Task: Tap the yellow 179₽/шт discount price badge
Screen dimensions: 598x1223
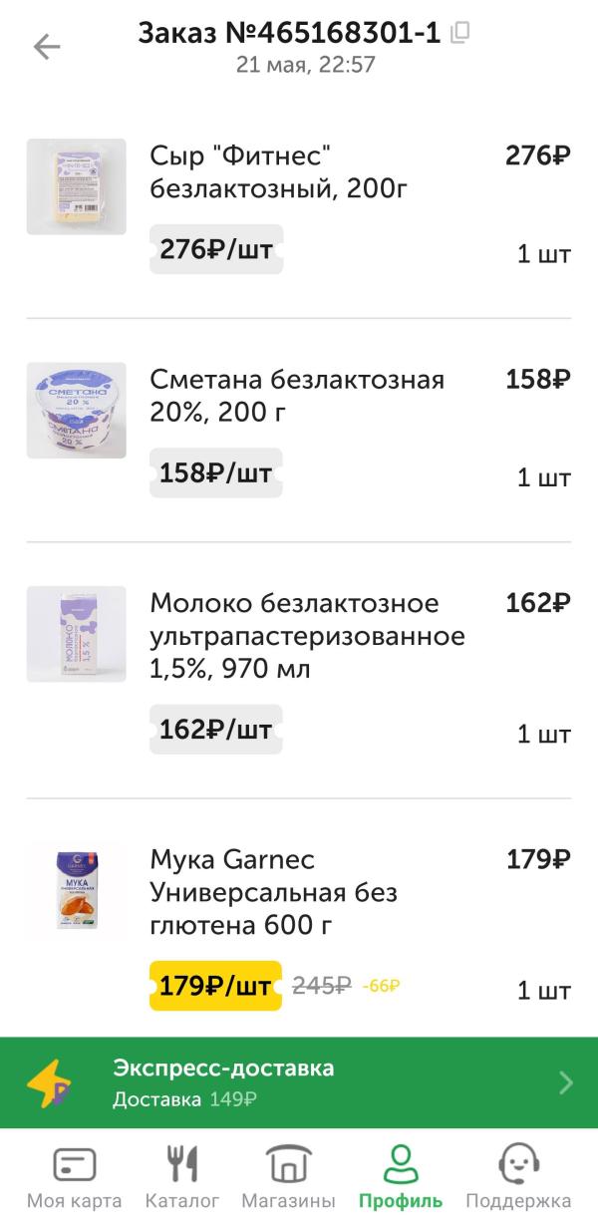Action: point(215,987)
